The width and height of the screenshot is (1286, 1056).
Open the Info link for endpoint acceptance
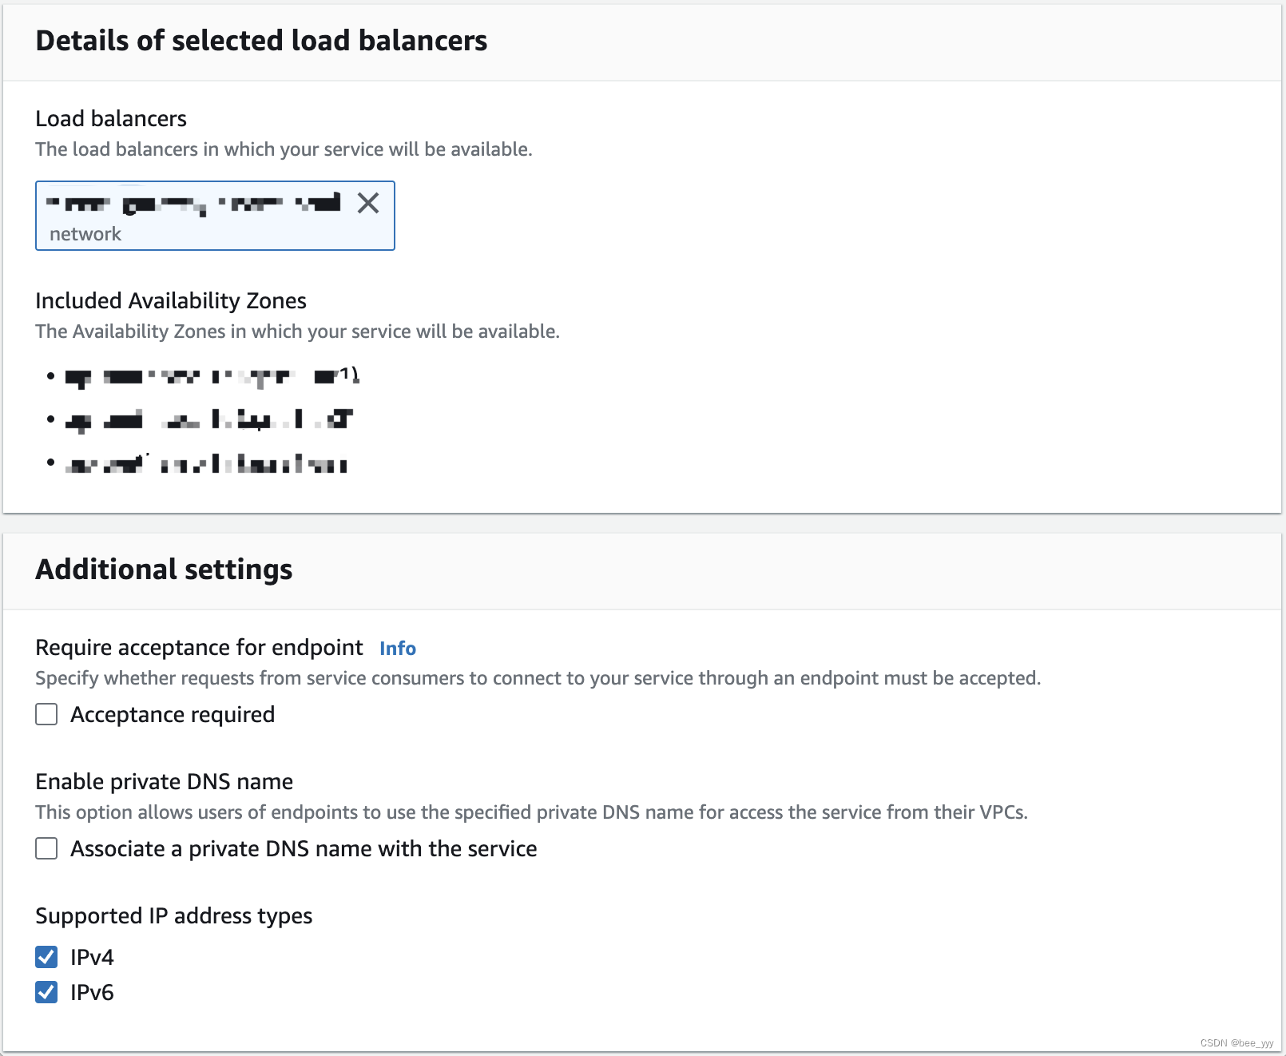tap(398, 648)
